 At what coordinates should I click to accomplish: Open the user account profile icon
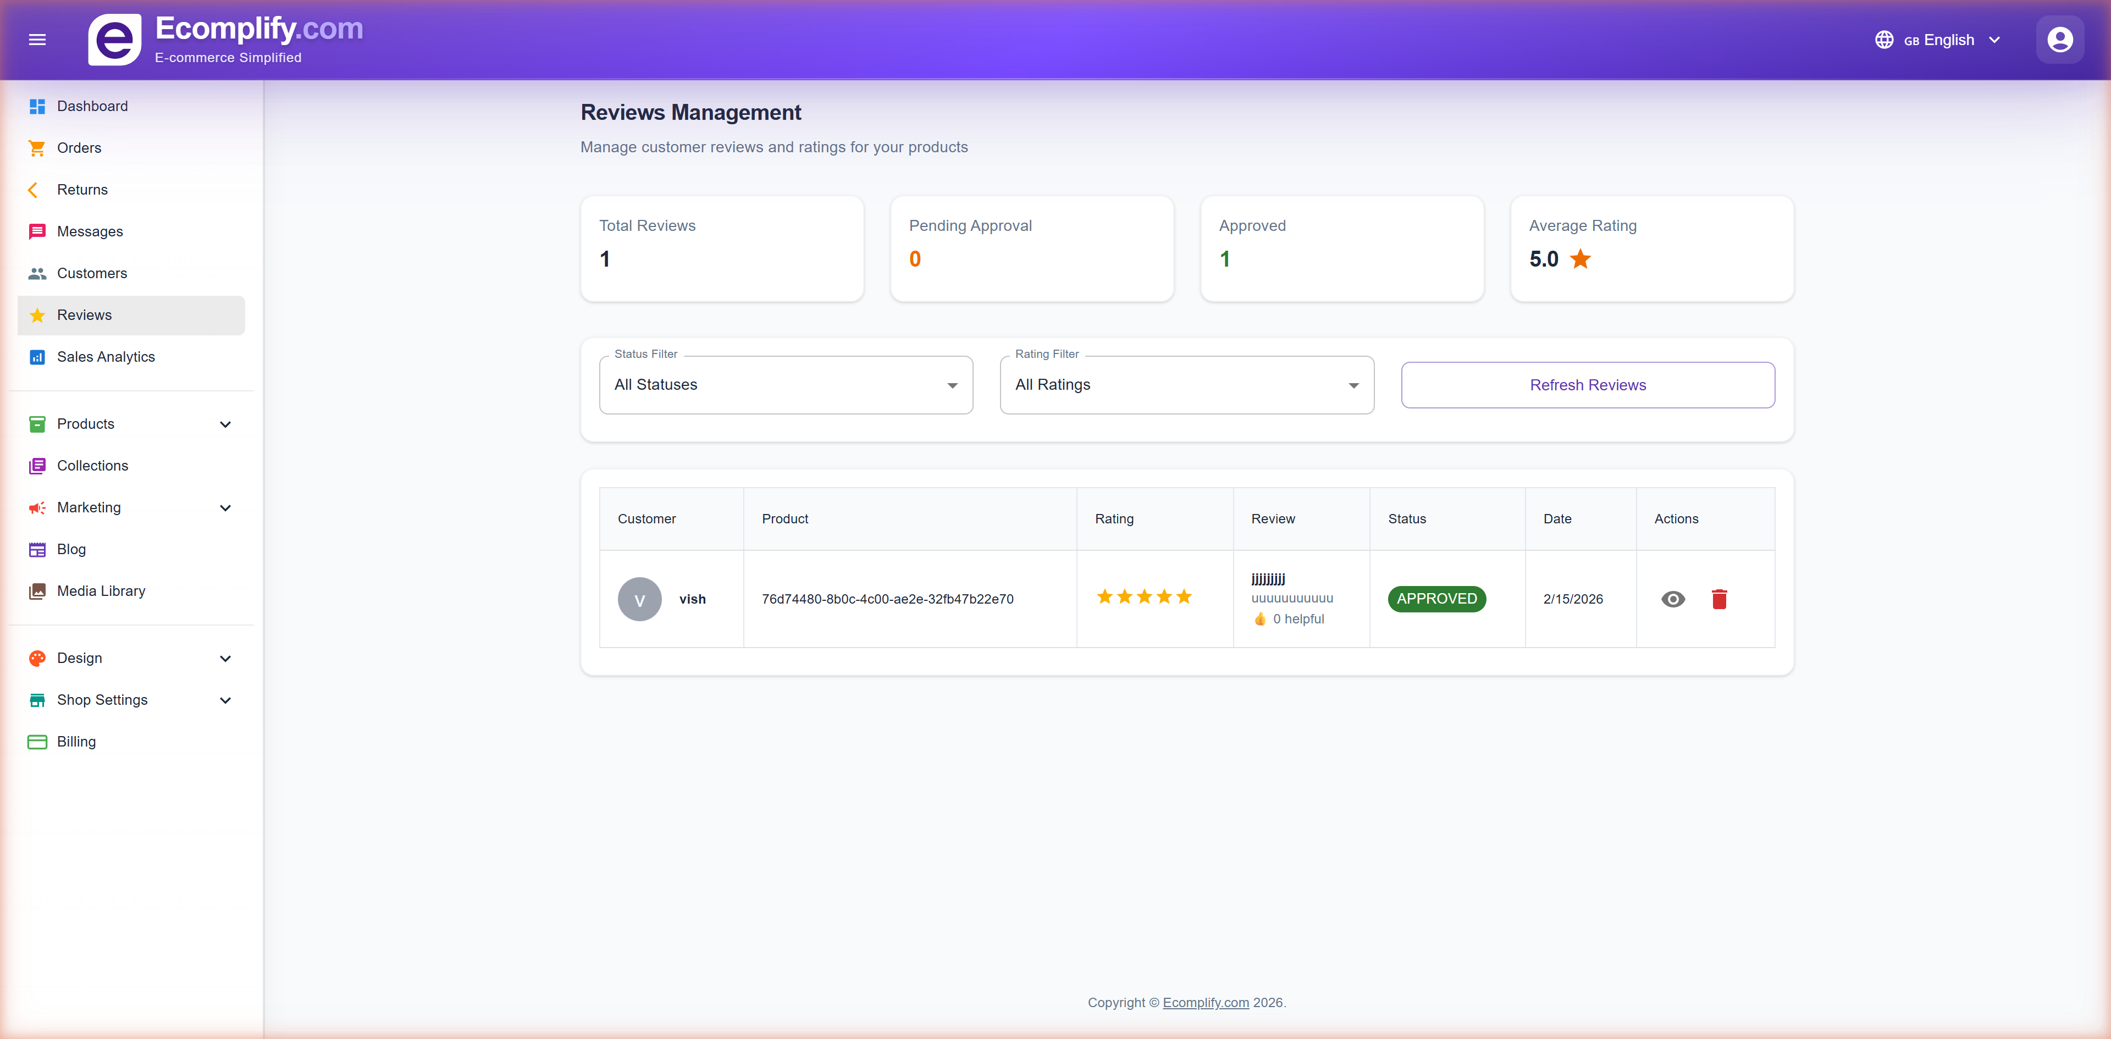pyautogui.click(x=2059, y=40)
